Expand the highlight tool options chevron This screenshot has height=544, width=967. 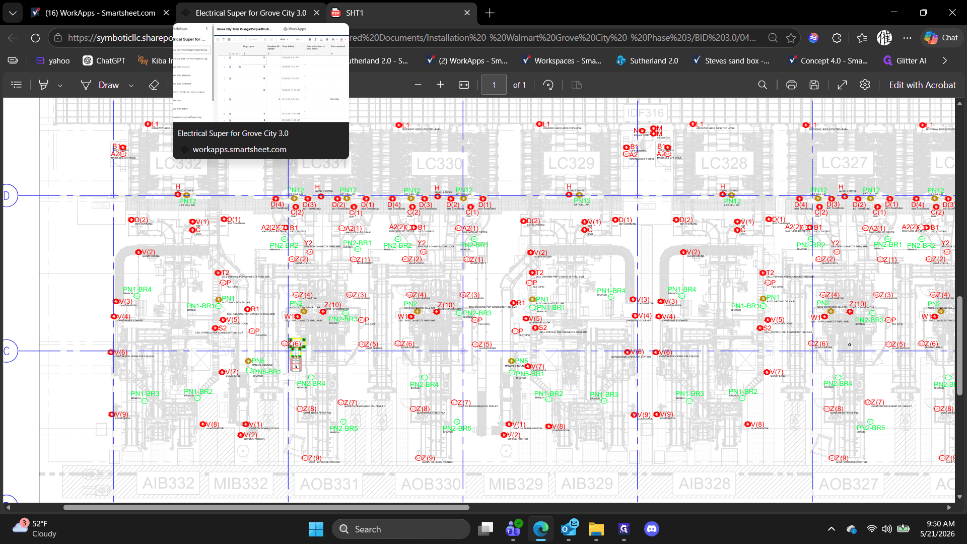coord(60,86)
